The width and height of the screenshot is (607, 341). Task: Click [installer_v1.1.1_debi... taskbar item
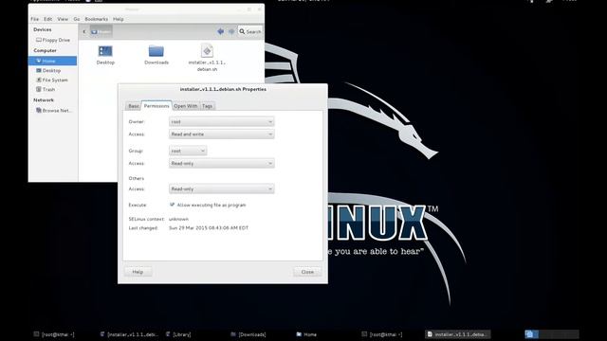pyautogui.click(x=129, y=334)
